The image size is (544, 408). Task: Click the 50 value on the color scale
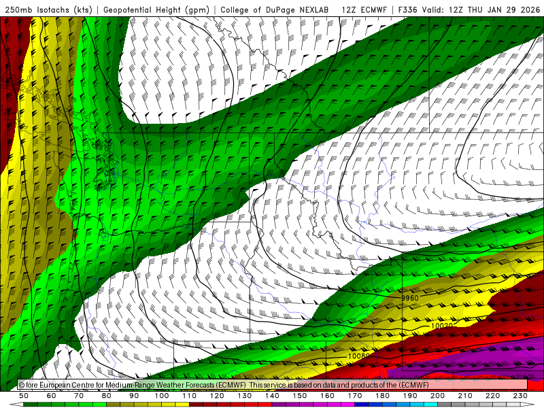pos(24,396)
